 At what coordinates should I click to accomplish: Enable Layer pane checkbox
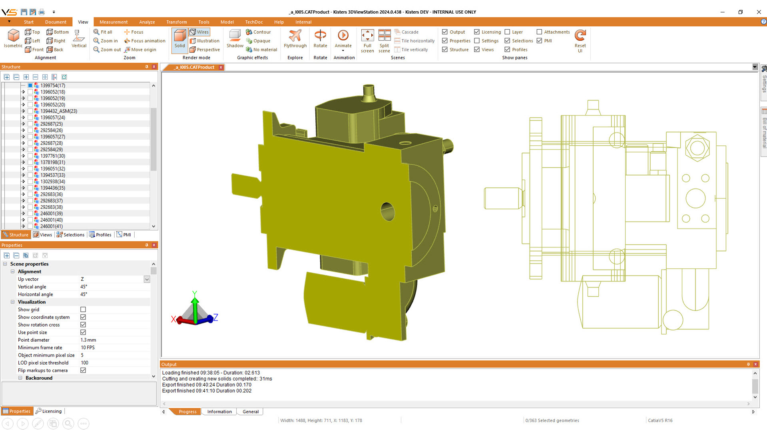(x=507, y=32)
